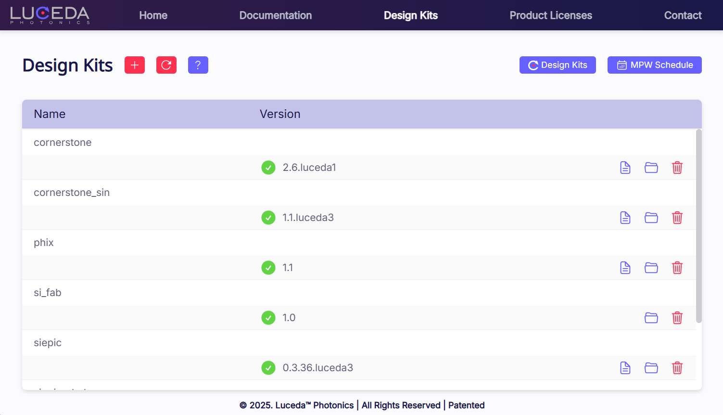Open folder for cornerstone_sin 1.1.luceda3

pos(651,218)
